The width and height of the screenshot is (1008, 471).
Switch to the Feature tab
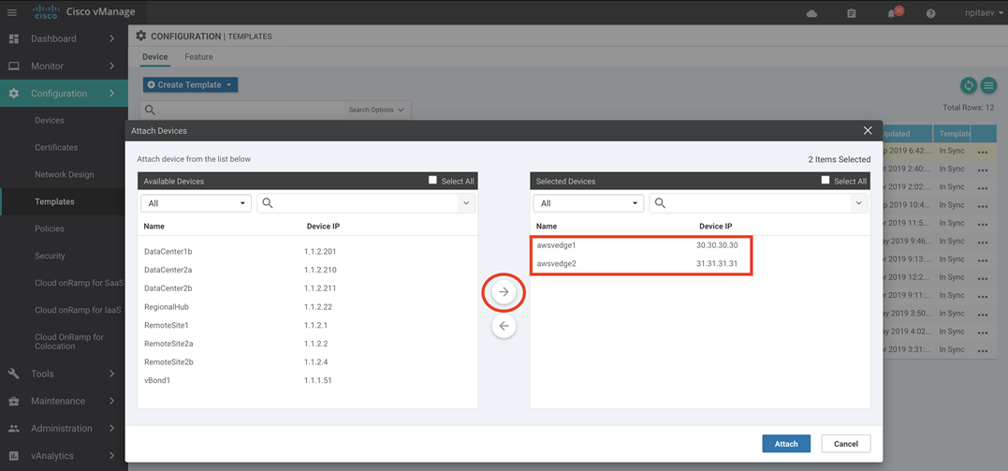(x=198, y=56)
